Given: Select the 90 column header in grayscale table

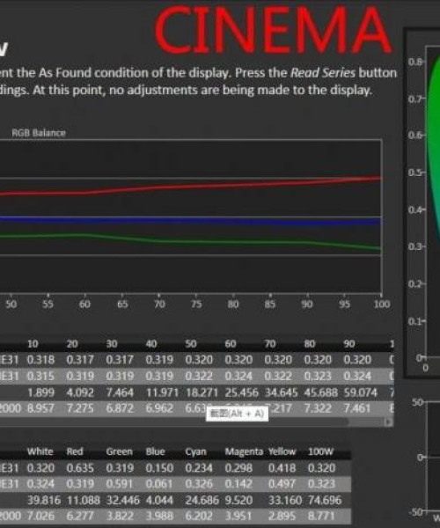Looking at the screenshot, I should pos(349,344).
